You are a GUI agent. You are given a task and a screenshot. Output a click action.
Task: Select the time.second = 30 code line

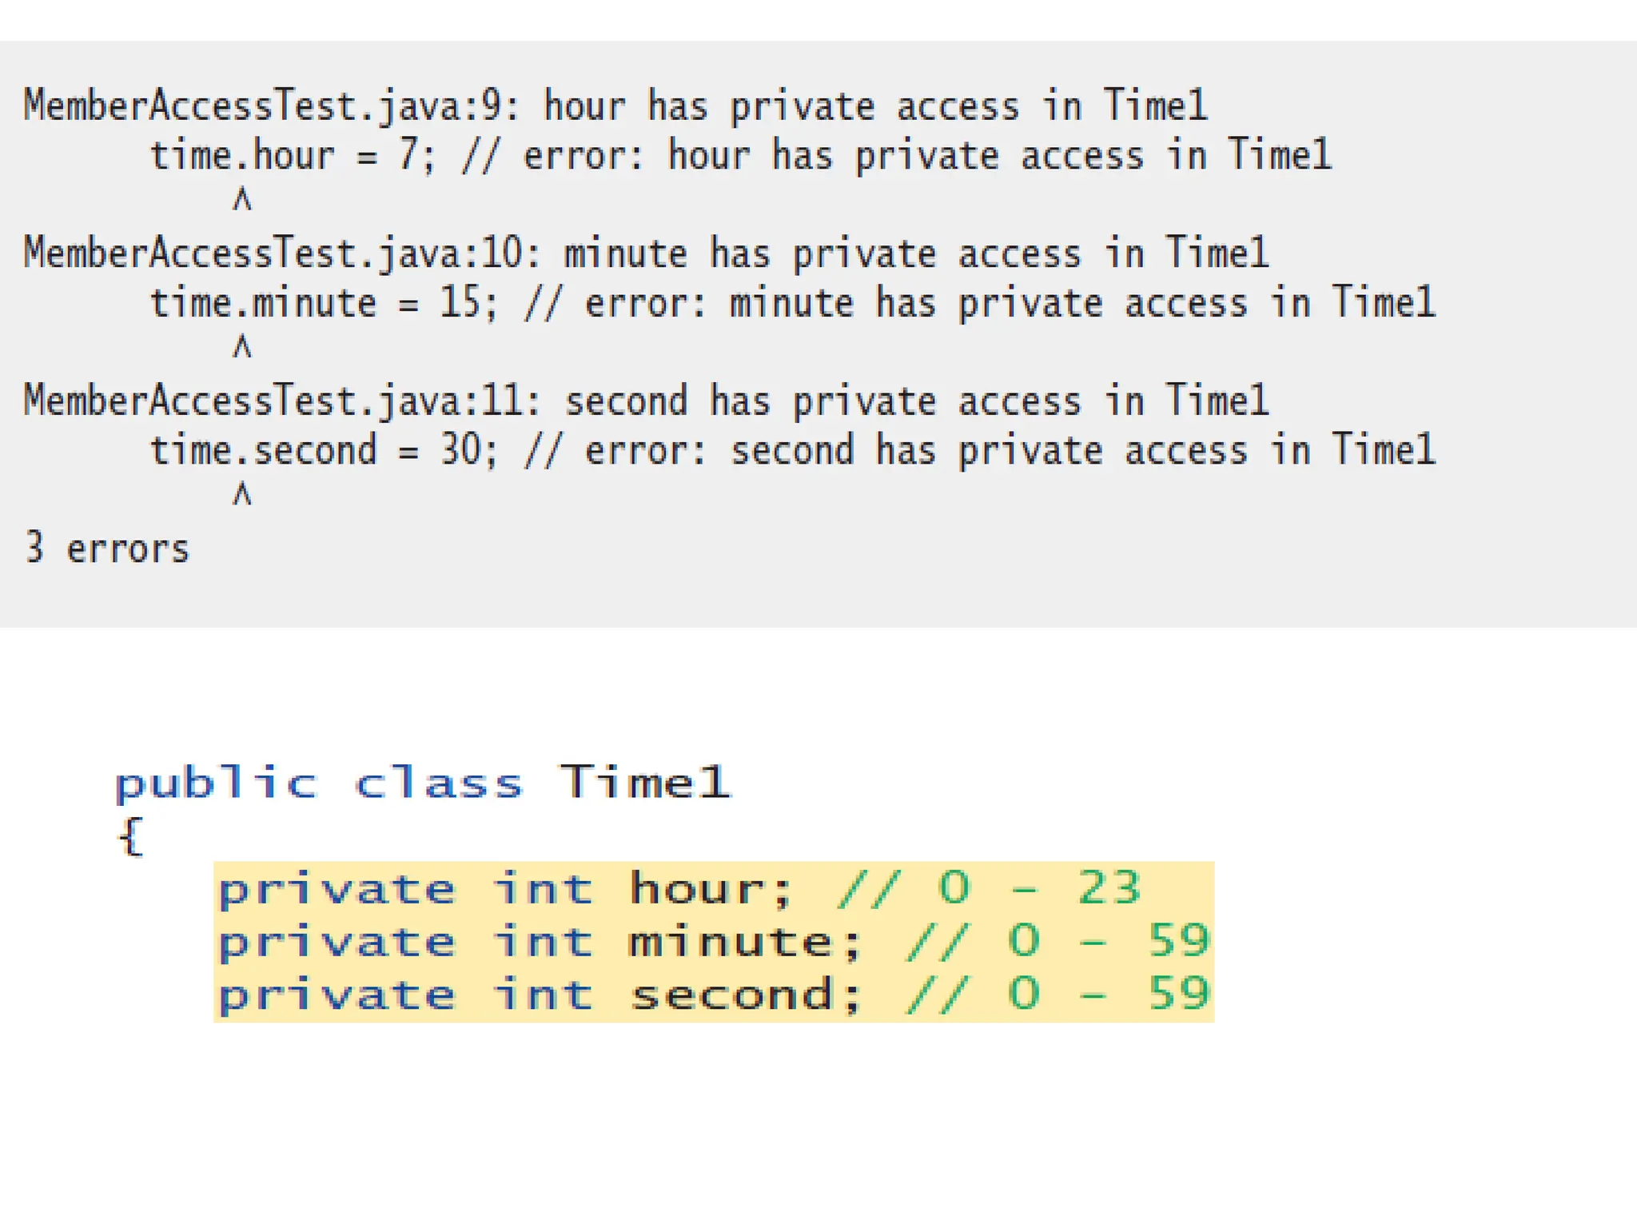793,450
